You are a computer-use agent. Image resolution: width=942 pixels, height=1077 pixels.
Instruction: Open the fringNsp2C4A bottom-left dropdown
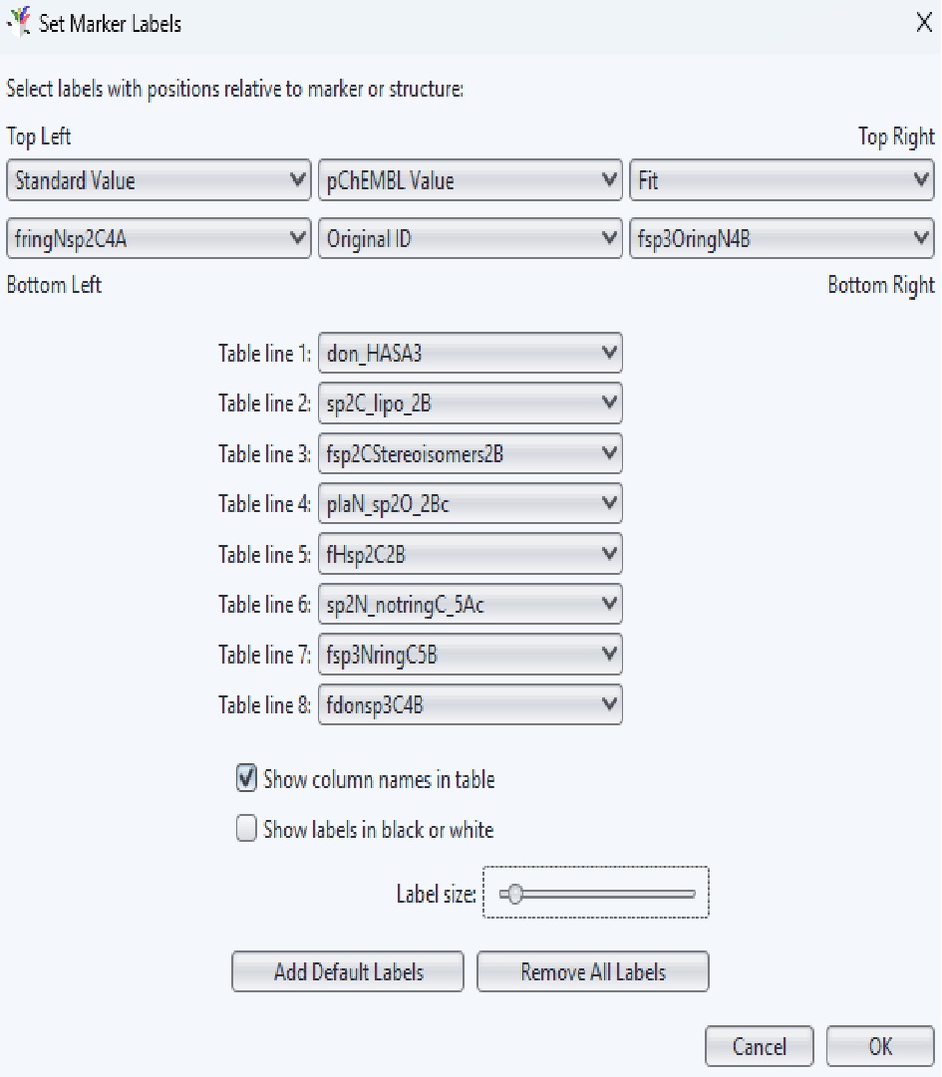pos(158,239)
